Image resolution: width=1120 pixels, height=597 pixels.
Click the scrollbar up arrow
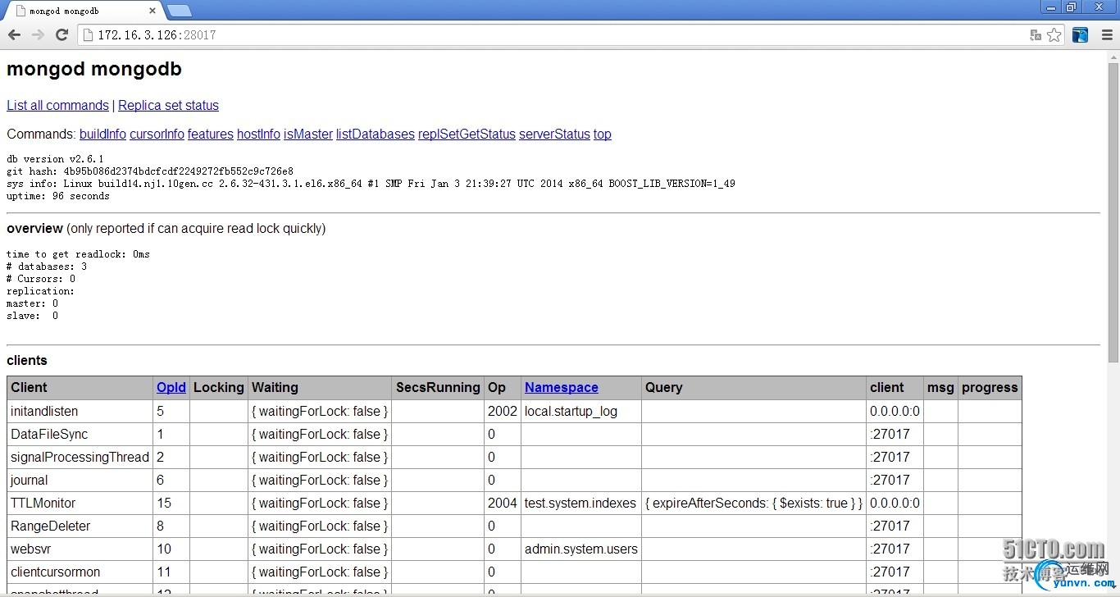[1113, 55]
